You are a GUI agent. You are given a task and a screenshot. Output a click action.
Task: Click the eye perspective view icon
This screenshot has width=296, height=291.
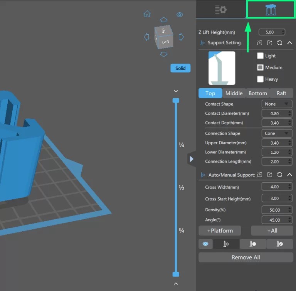[180, 15]
